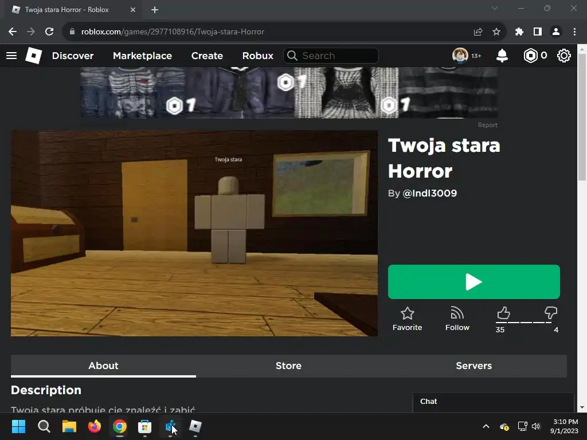This screenshot has height=440, width=587.
Task: Go back with the browser back arrow
Action: [13, 32]
